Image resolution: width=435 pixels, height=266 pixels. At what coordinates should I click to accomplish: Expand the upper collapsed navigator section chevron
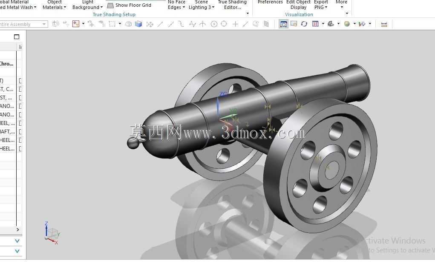pyautogui.click(x=17, y=241)
